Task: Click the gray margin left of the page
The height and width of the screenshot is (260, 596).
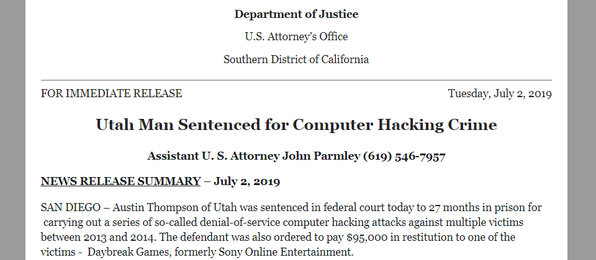Action: tap(12, 130)
